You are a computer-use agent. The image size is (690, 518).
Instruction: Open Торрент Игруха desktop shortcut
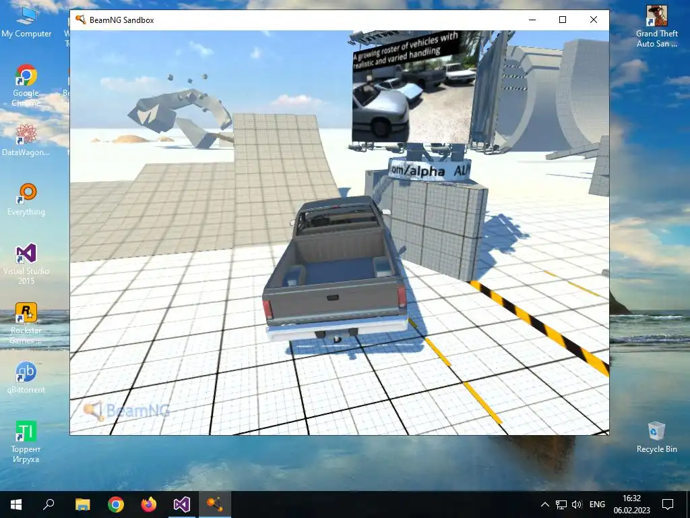[x=26, y=442]
